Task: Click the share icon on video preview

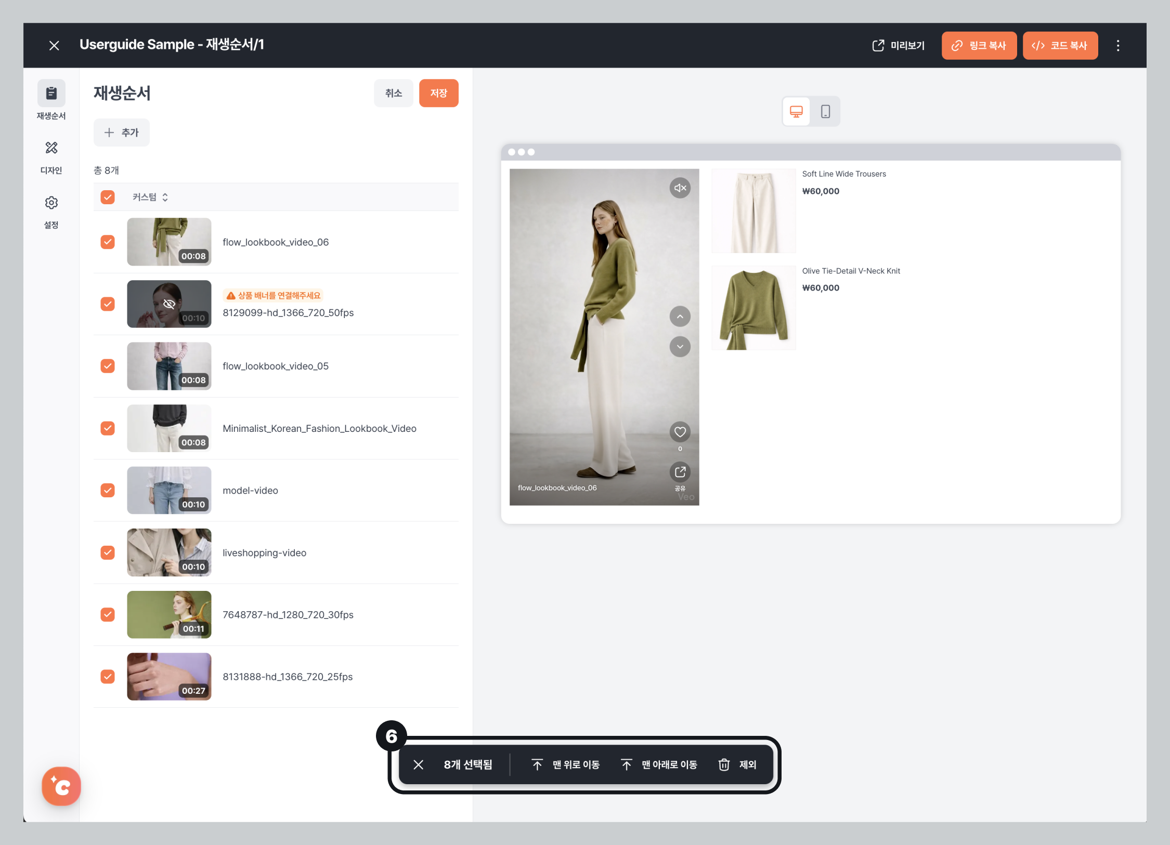Action: pos(680,472)
